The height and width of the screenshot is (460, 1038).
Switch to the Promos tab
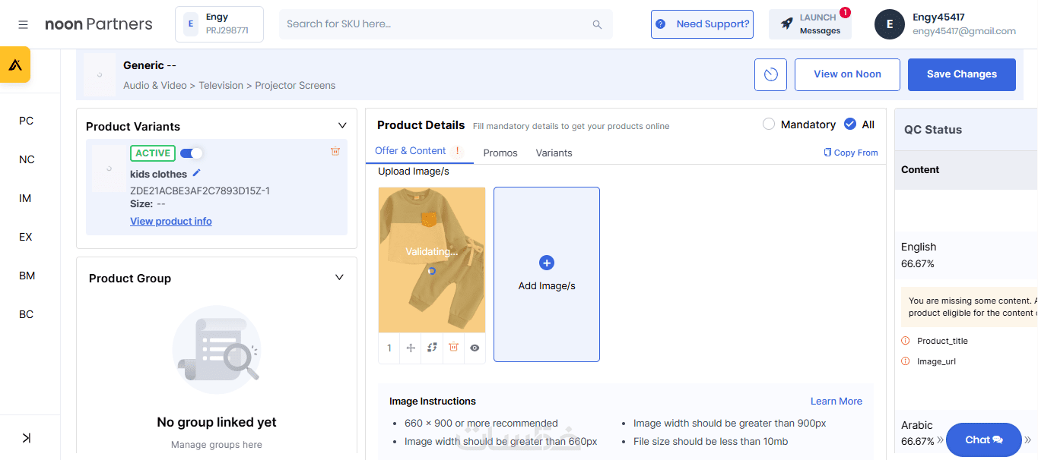(500, 153)
